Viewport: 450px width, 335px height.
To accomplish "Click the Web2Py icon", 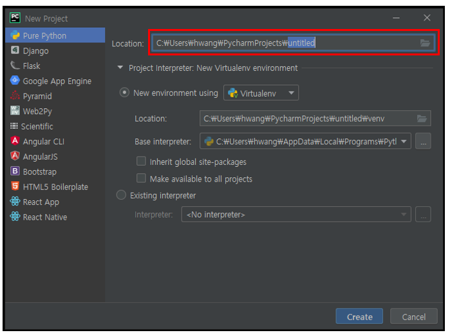I will tap(15, 111).
